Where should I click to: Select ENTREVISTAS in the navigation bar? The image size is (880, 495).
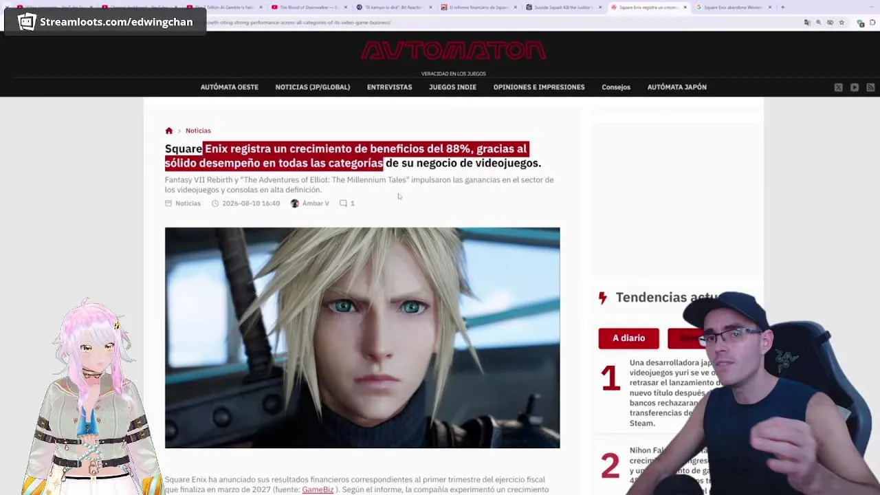coord(389,87)
